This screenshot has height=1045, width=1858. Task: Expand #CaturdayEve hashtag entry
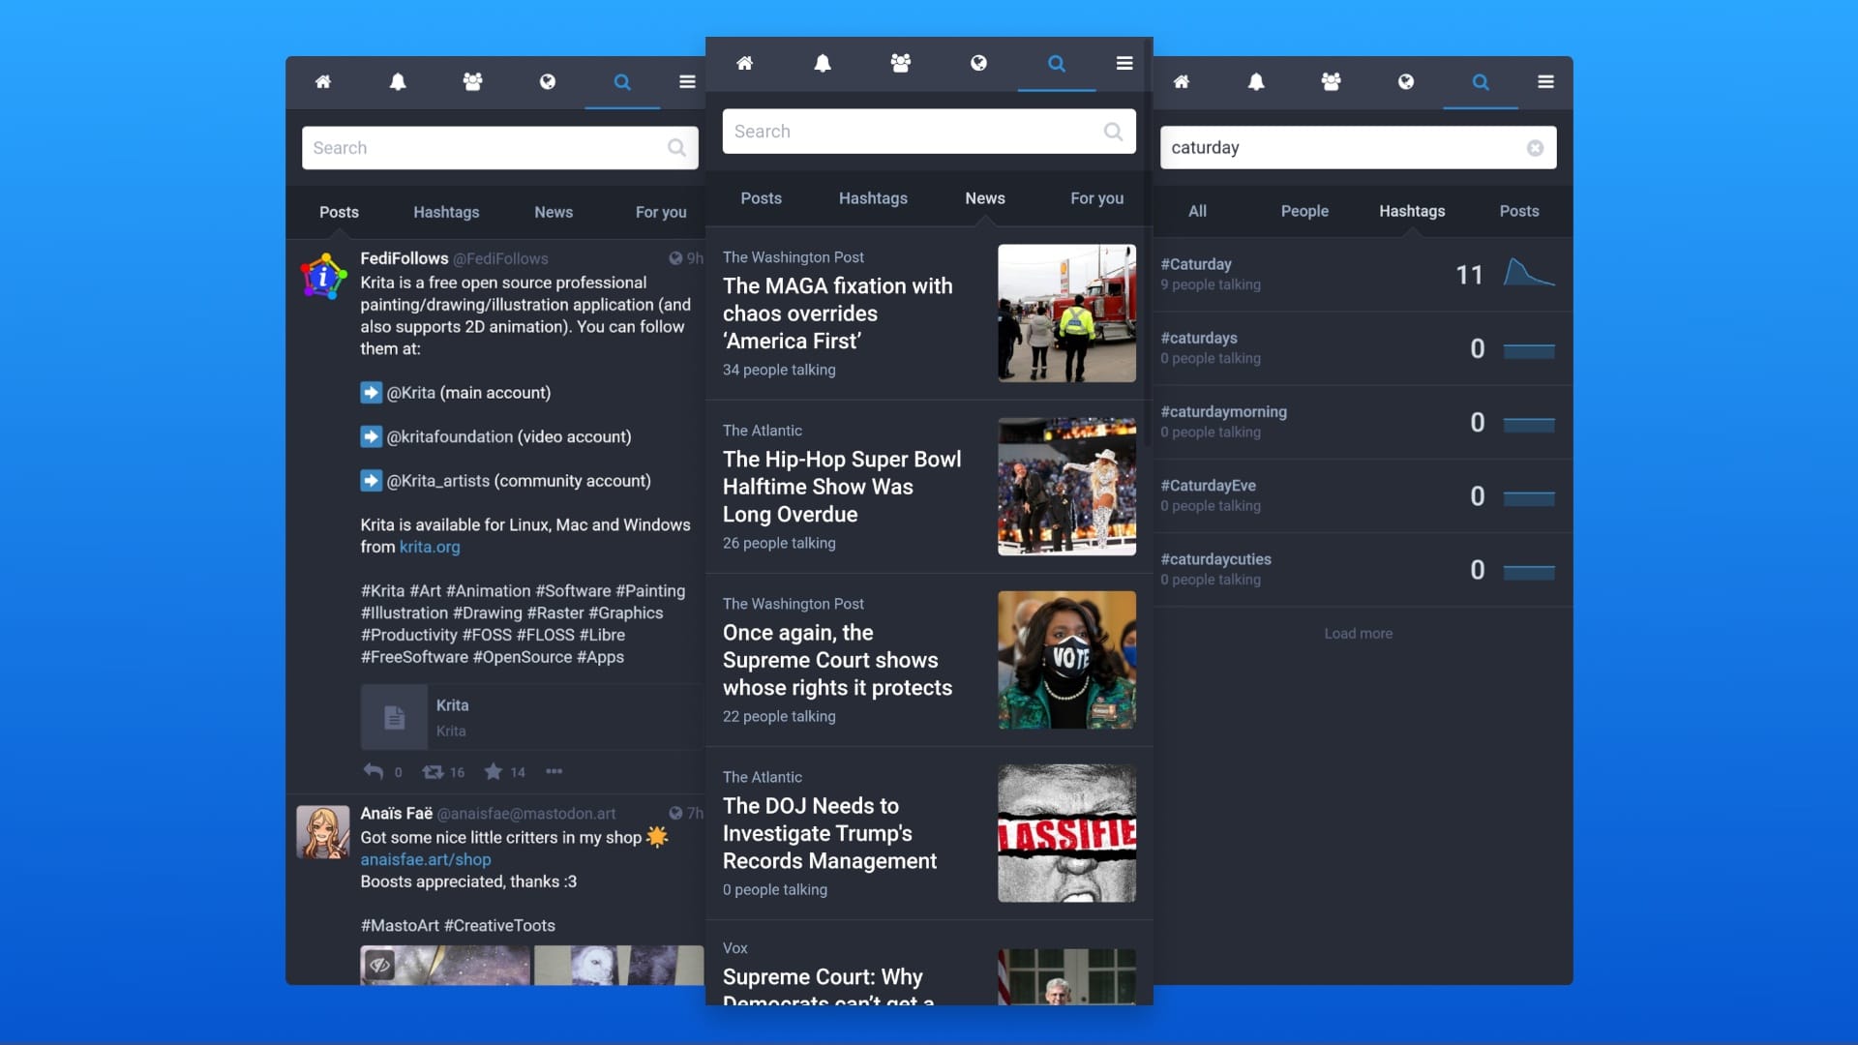pyautogui.click(x=1357, y=495)
